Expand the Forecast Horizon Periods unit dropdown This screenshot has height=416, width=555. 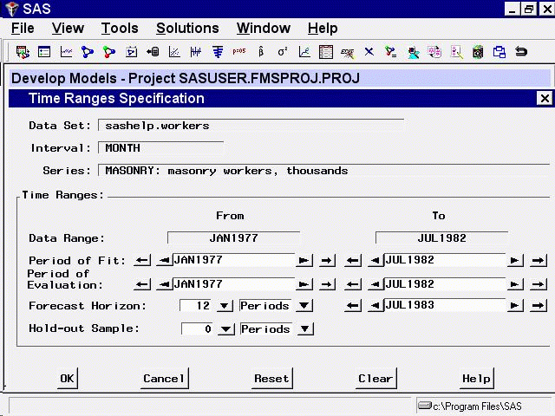(x=304, y=306)
